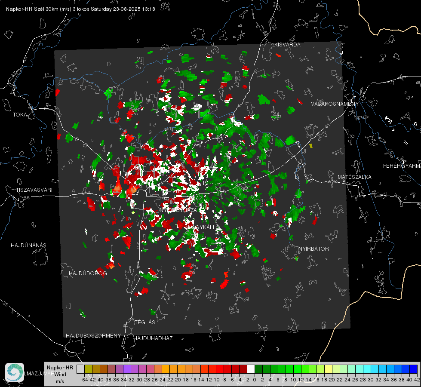
Task: Click the radar title text at top left
Action: [80, 9]
